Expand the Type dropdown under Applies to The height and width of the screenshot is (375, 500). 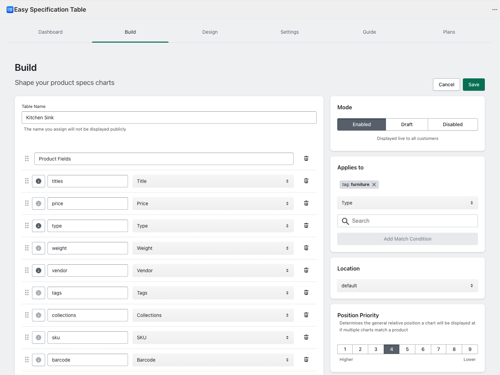coord(407,203)
